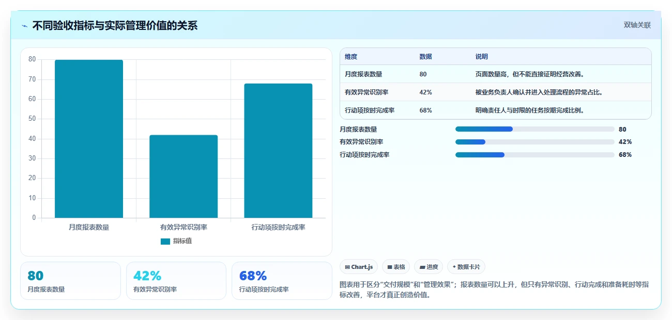Image resolution: width=672 pixels, height=320 pixels.
Task: Open the 42% 有效异常识别率 data card
Action: click(x=176, y=281)
